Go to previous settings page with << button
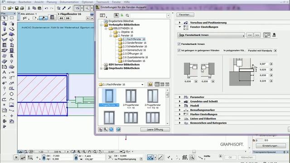This screenshot has height=163, width=290. point(250,35)
